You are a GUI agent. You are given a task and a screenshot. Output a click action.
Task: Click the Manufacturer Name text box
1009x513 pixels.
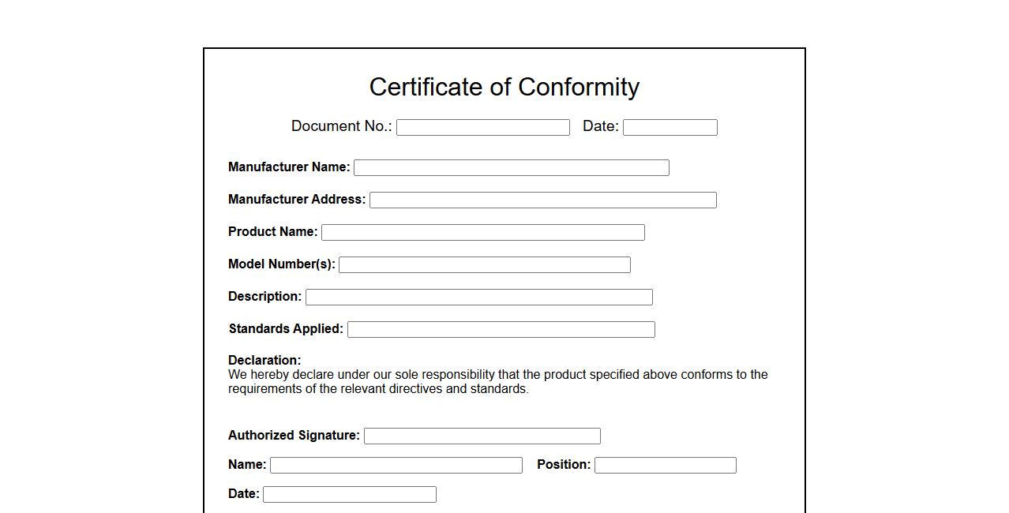[x=511, y=167]
